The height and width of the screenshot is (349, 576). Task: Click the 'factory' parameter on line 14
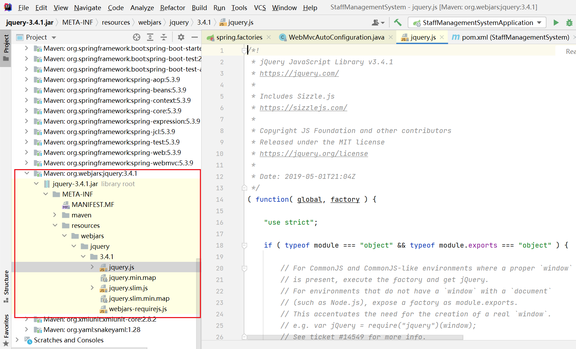[345, 200]
